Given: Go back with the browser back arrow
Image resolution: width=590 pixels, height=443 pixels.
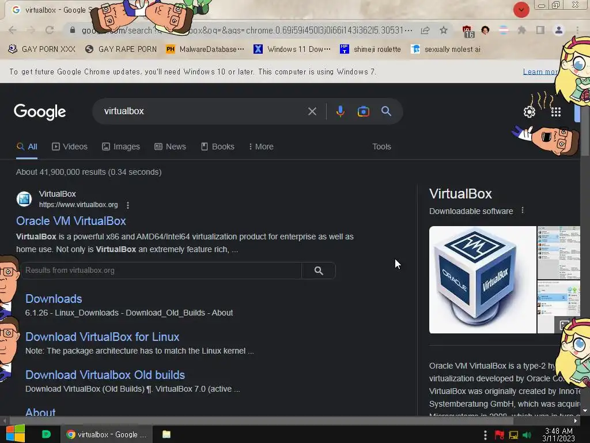Looking at the screenshot, I should 13,30.
